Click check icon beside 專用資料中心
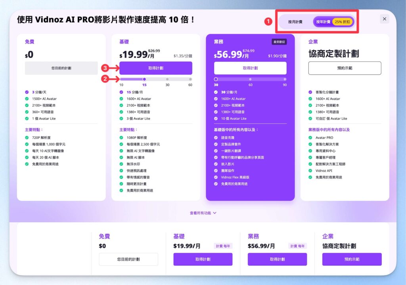The image size is (406, 285). (x=310, y=151)
